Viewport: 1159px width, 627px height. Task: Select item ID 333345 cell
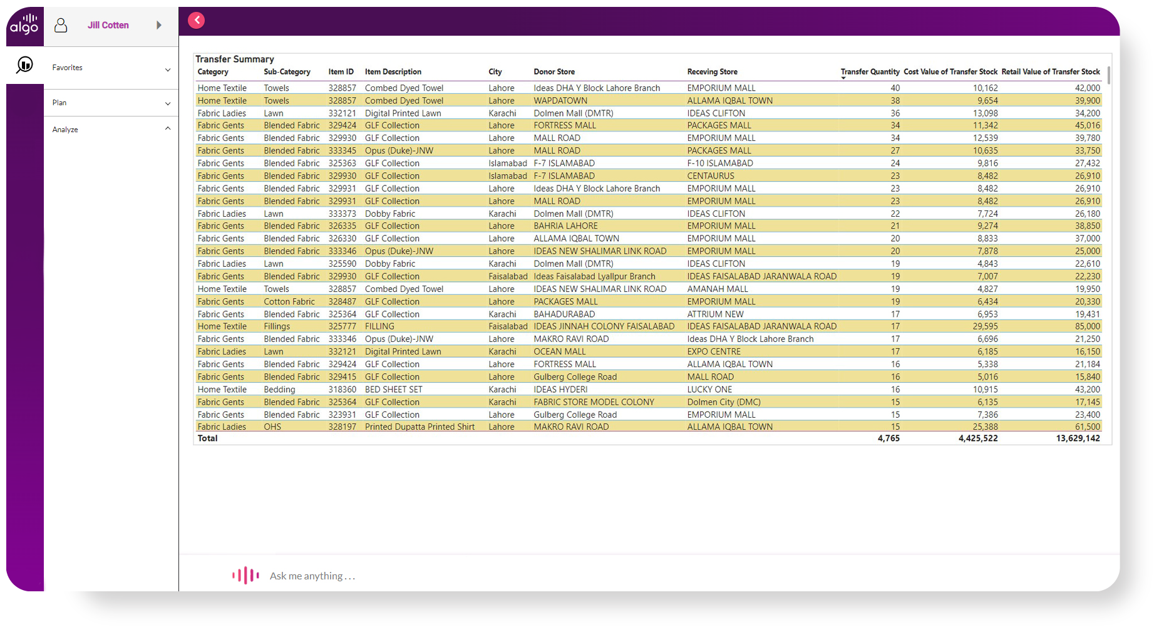coord(343,151)
